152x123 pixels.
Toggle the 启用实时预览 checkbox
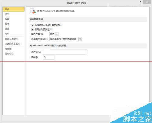click(32, 29)
